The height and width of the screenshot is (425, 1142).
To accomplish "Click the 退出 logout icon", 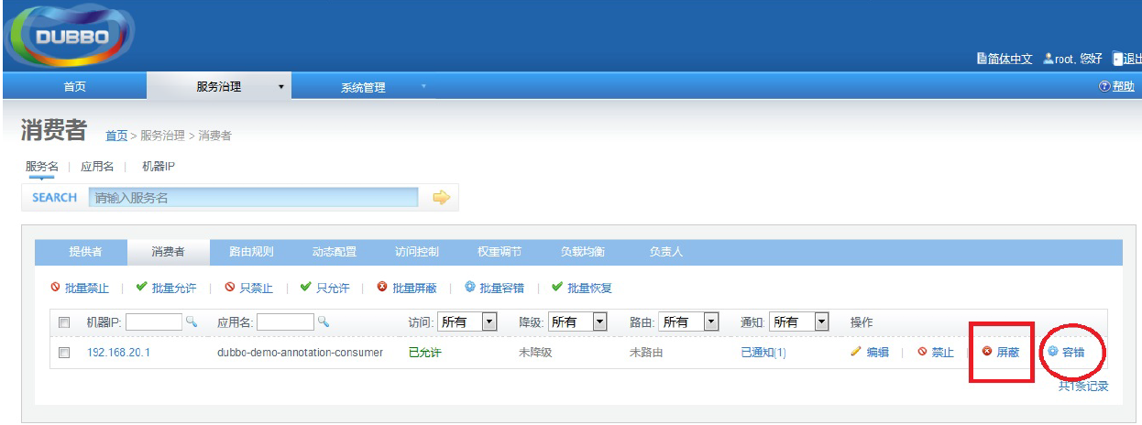I will coord(1117,59).
